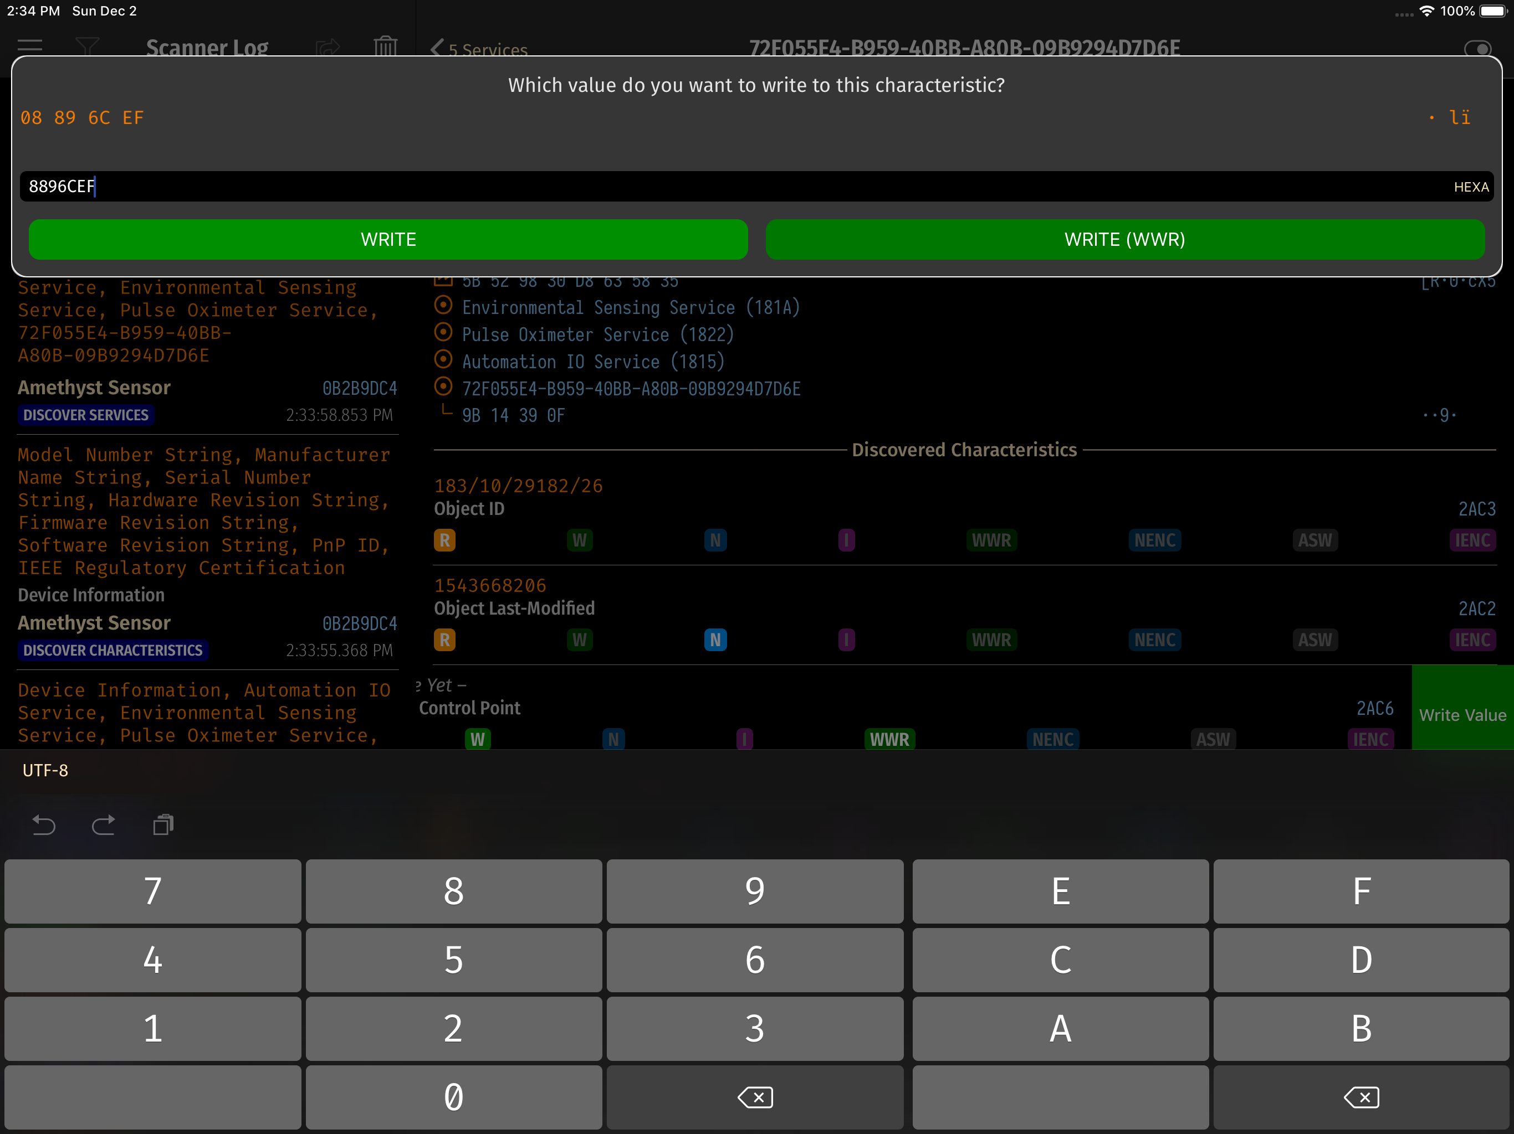This screenshot has height=1134, width=1514.
Task: Clear the scanner log with trash icon
Action: (x=385, y=45)
